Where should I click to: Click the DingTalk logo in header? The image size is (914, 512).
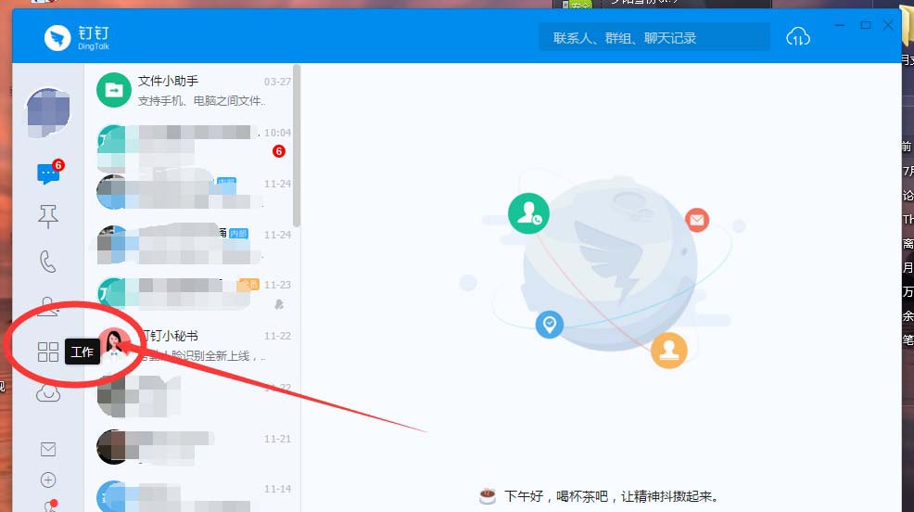pyautogui.click(x=77, y=38)
